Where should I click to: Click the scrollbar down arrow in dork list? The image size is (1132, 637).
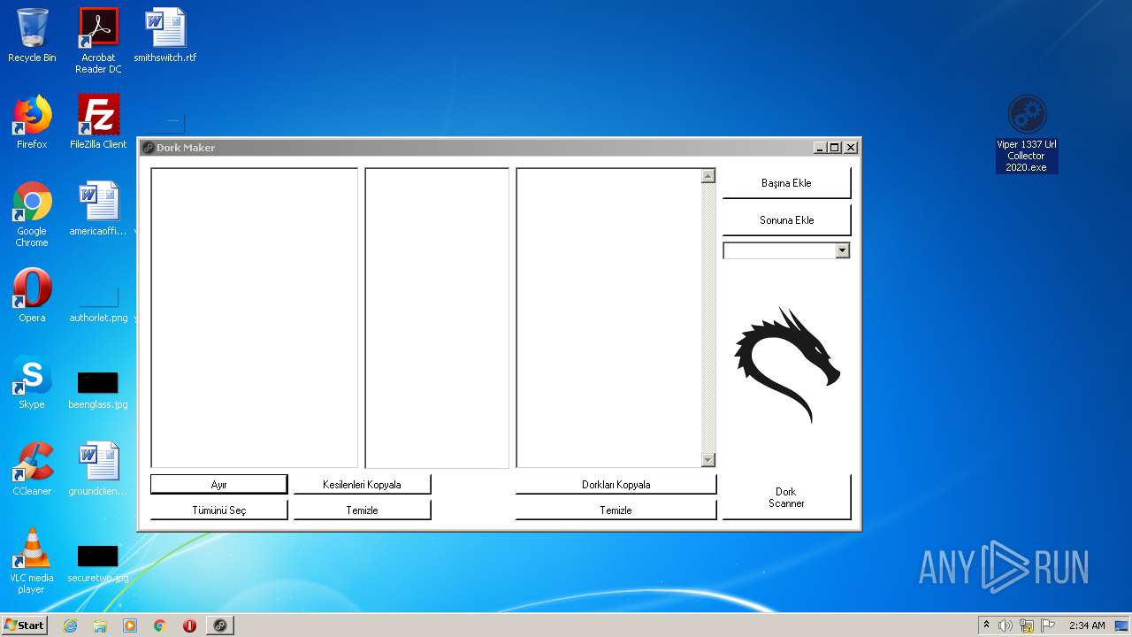click(x=707, y=460)
